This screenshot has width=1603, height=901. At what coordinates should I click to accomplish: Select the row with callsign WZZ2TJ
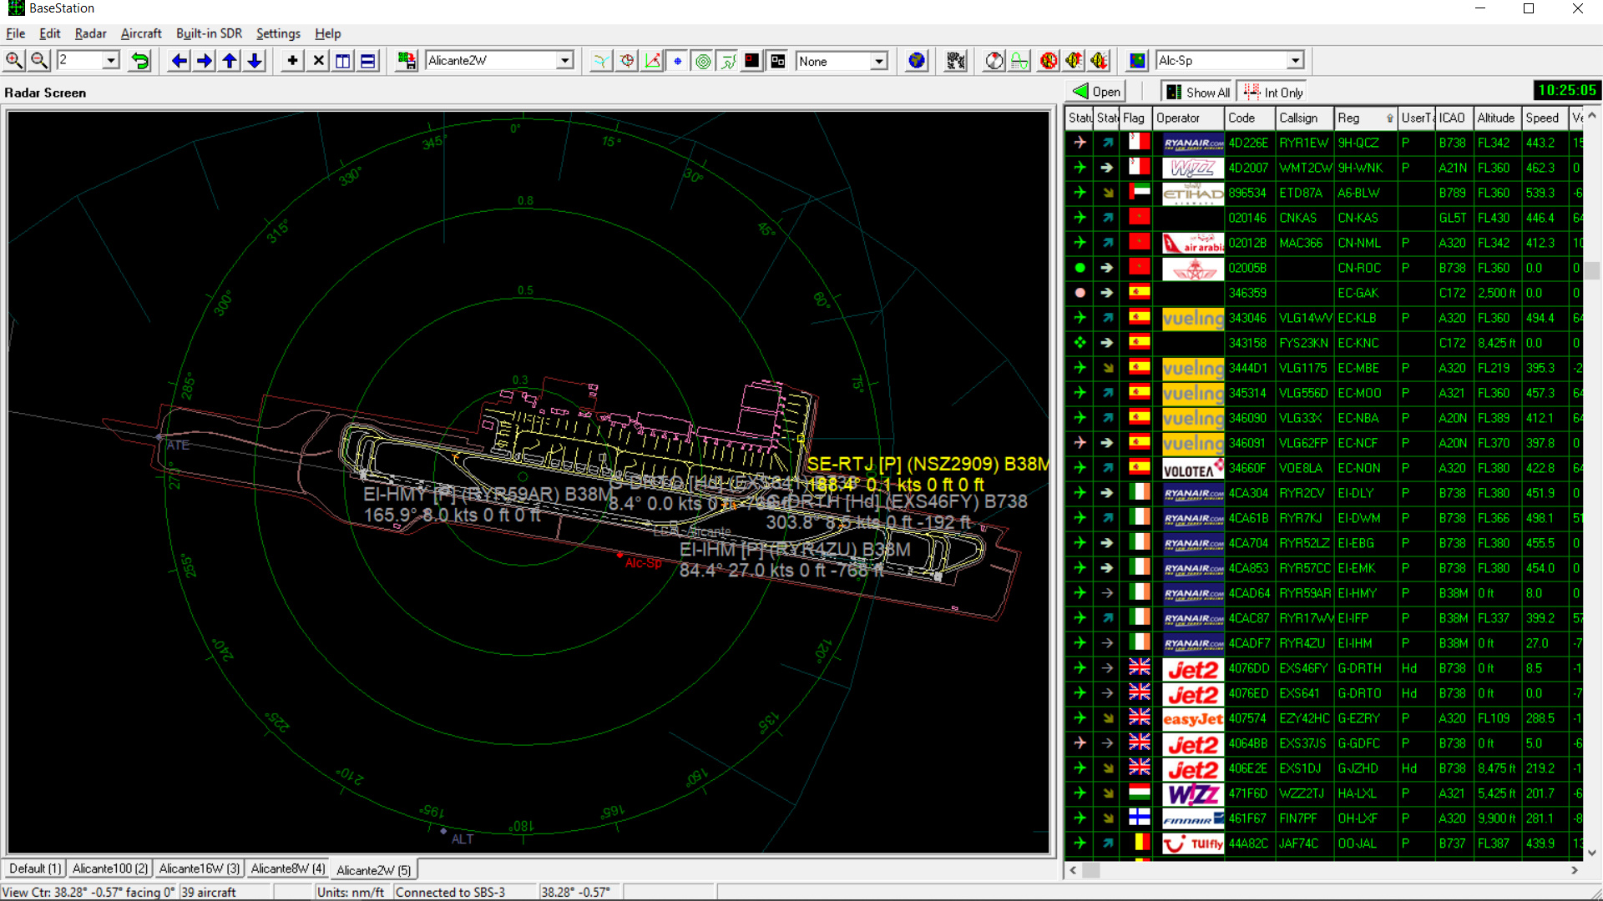point(1326,793)
